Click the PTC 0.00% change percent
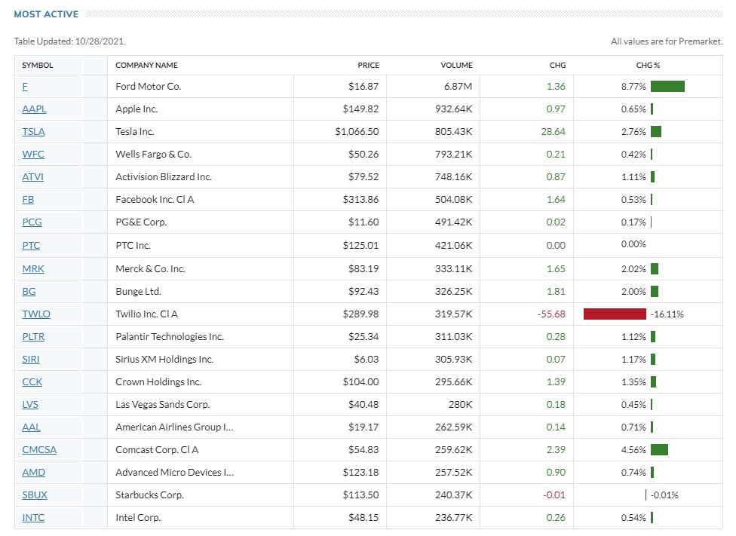The height and width of the screenshot is (536, 736). [633, 244]
